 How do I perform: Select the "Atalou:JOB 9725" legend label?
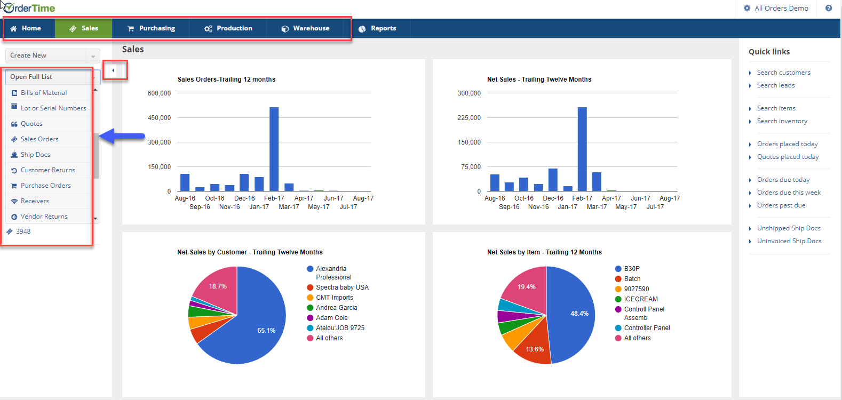click(x=340, y=328)
